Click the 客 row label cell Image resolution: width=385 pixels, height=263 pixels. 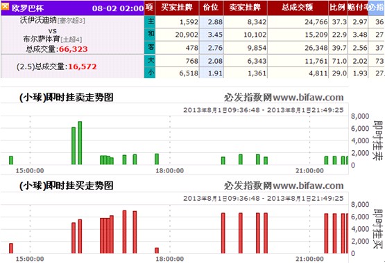coord(150,47)
